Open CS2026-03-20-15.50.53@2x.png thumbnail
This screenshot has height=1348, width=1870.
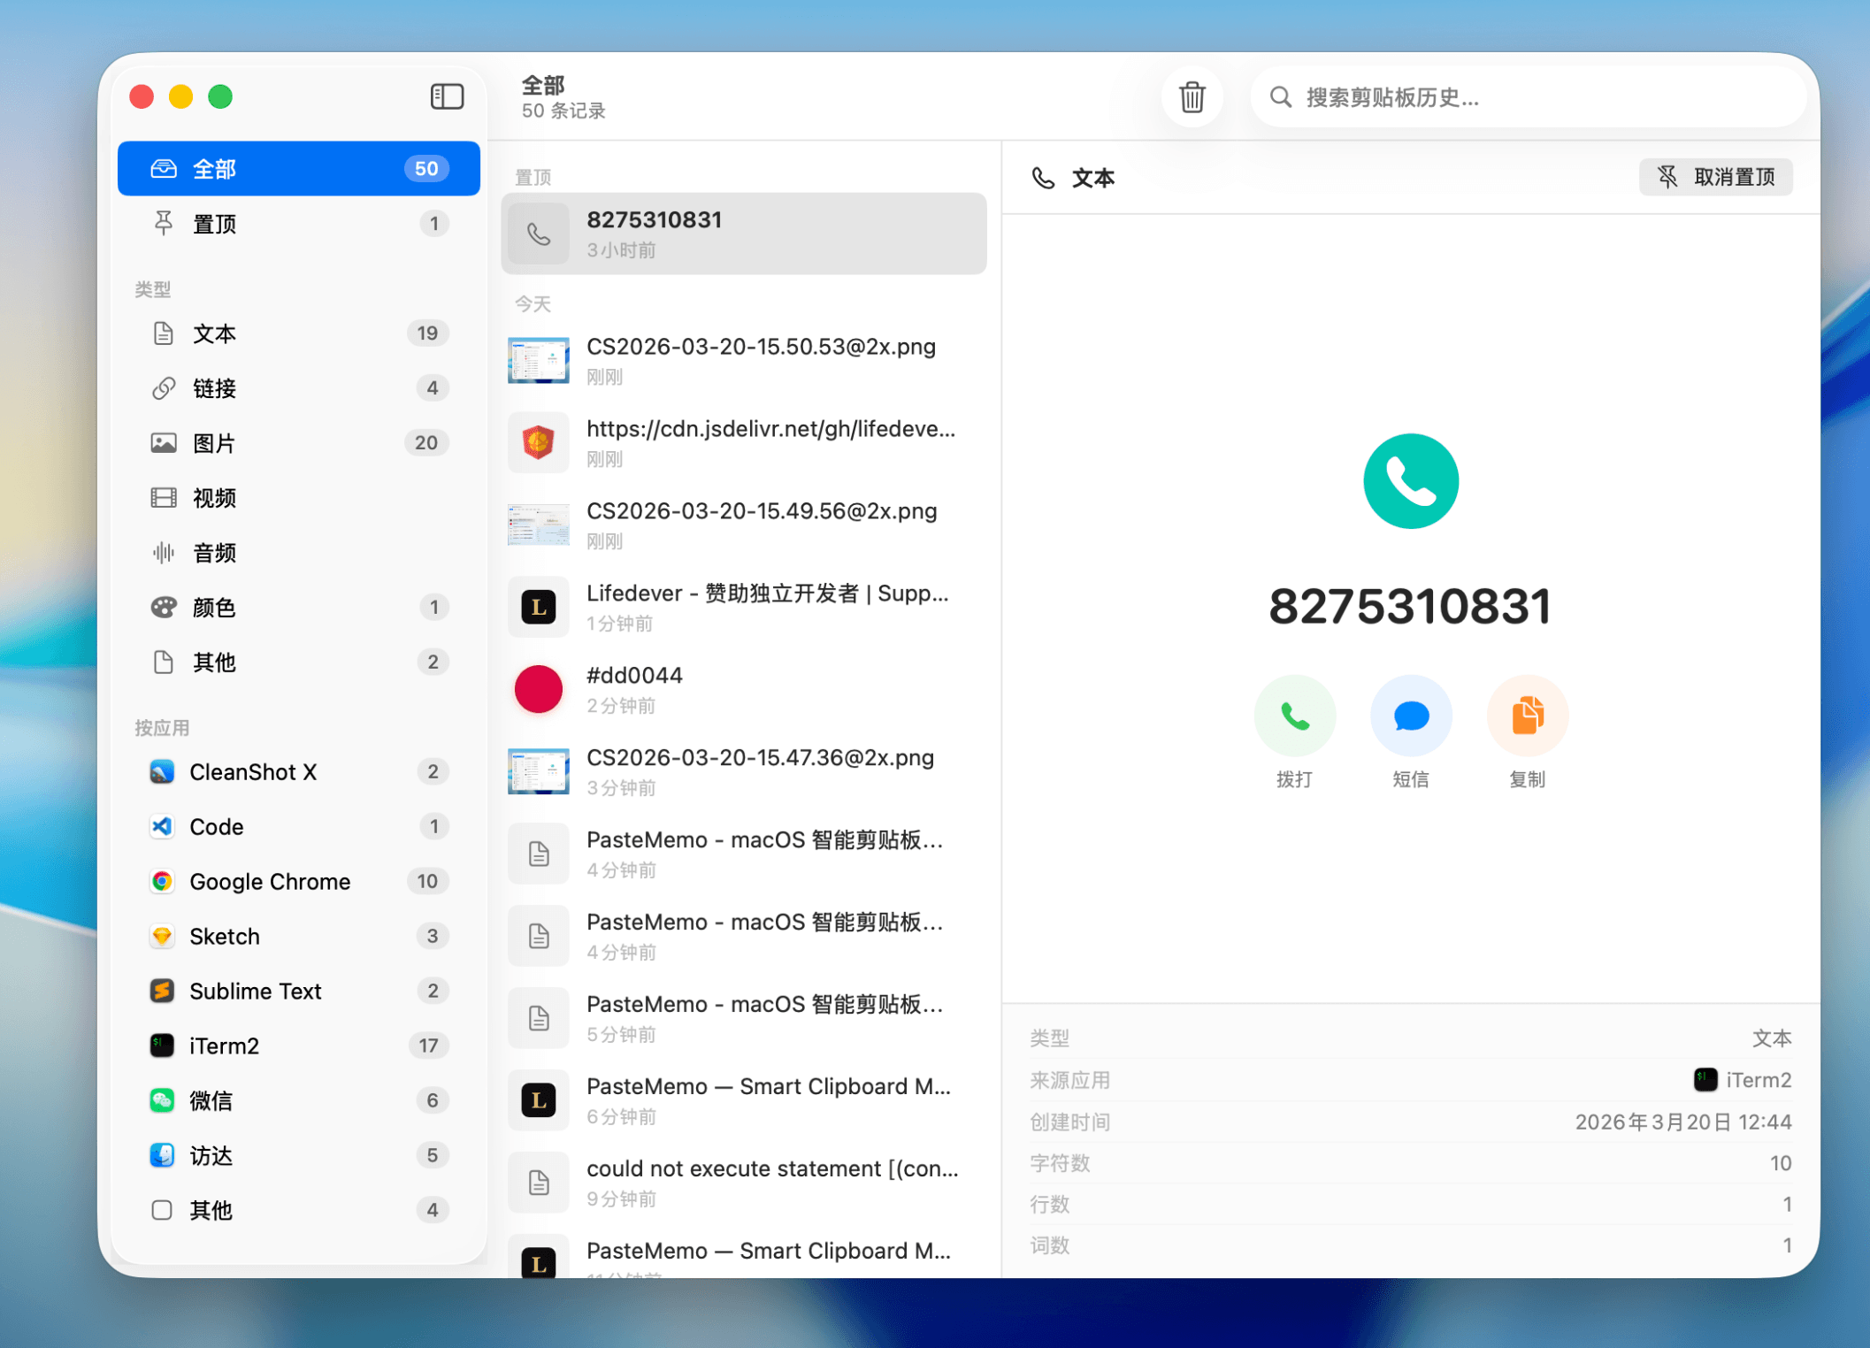pos(538,360)
